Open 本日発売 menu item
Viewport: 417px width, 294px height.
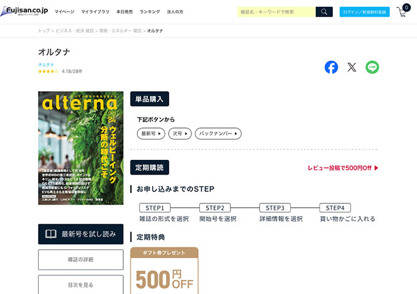124,12
